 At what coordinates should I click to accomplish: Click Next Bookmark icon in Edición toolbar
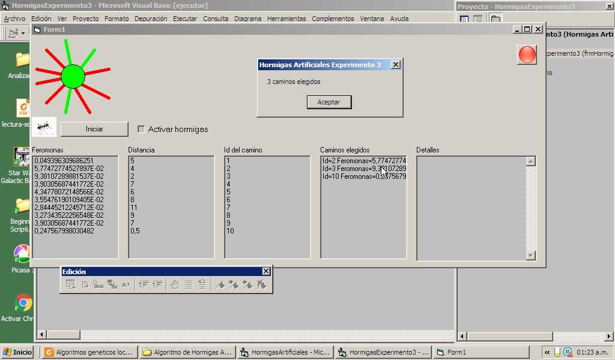[234, 284]
